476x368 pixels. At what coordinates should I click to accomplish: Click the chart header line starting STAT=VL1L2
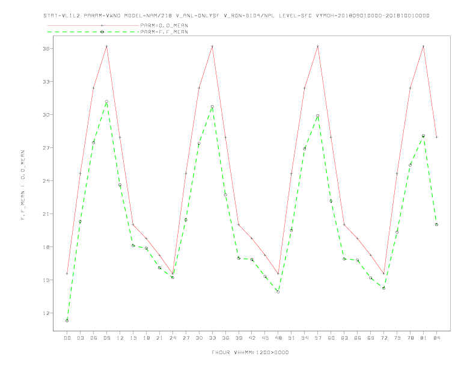click(236, 16)
